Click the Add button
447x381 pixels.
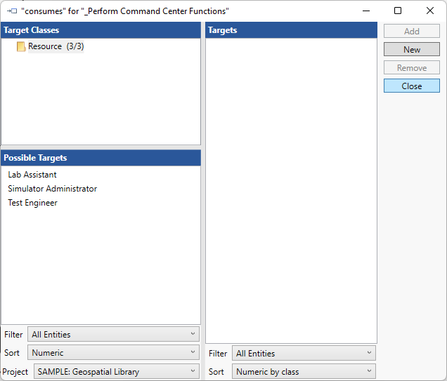pos(412,32)
